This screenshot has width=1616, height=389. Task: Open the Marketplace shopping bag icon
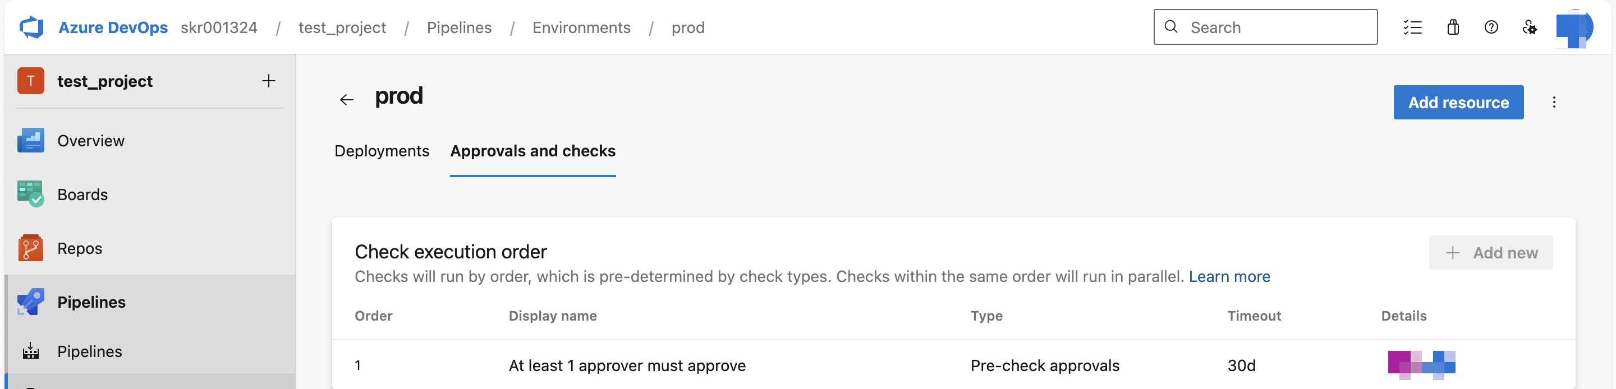(x=1453, y=27)
